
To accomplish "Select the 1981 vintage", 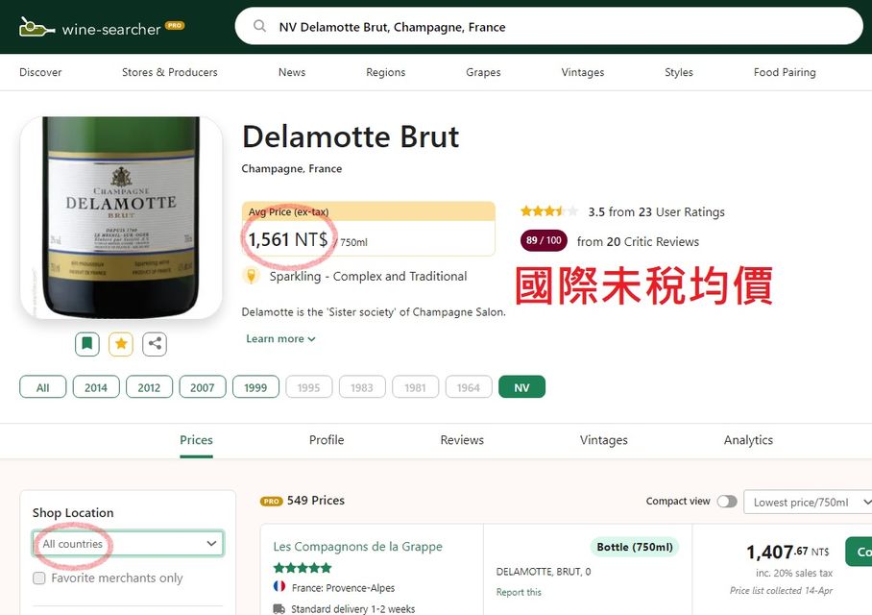I will [x=416, y=387].
